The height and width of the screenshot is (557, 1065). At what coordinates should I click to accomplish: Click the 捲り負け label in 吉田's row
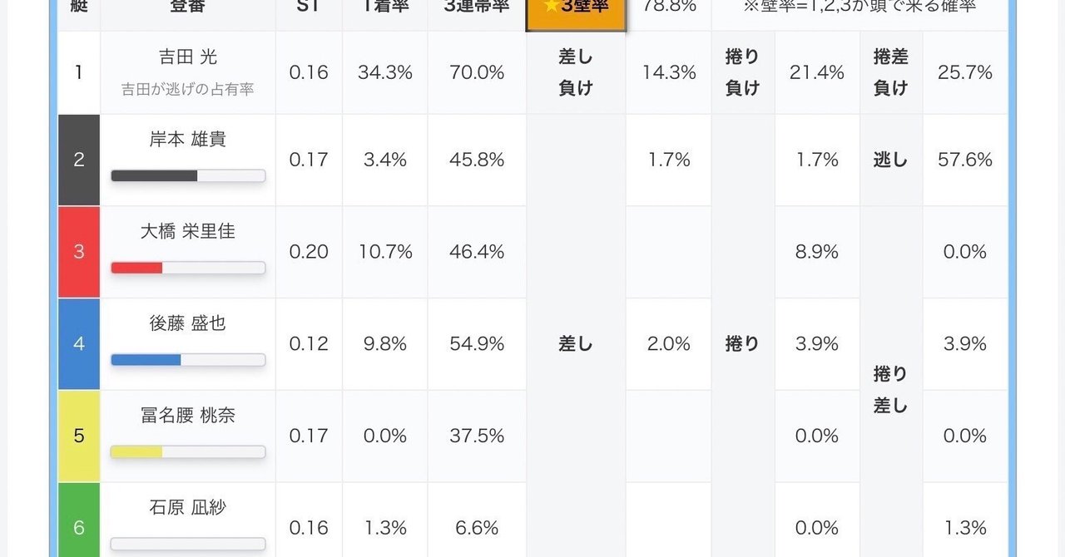click(x=742, y=72)
